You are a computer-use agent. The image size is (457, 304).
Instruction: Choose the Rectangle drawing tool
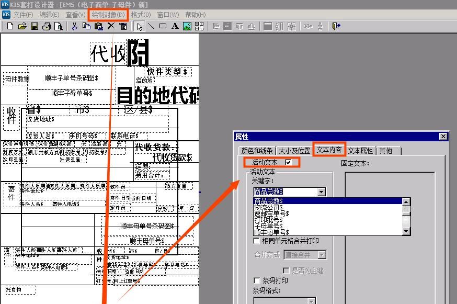[x=164, y=26]
